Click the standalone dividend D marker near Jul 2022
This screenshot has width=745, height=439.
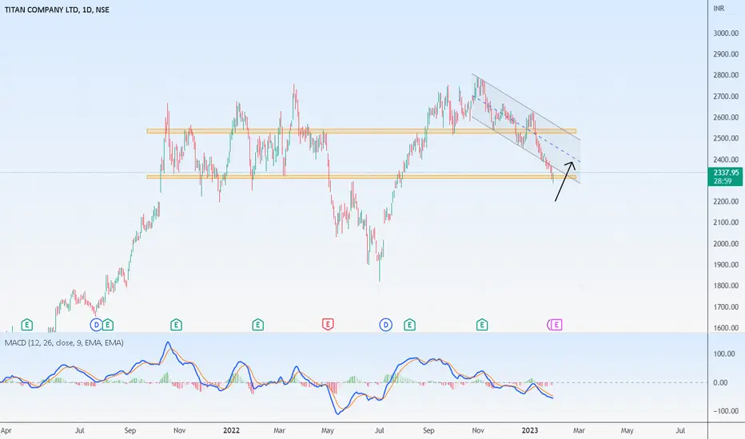click(386, 325)
